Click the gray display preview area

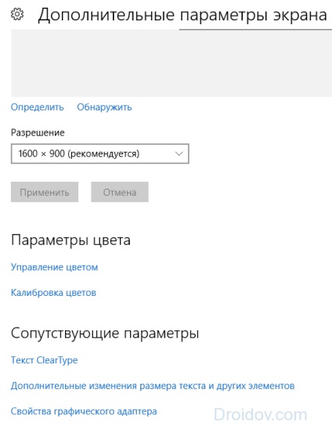click(x=171, y=63)
